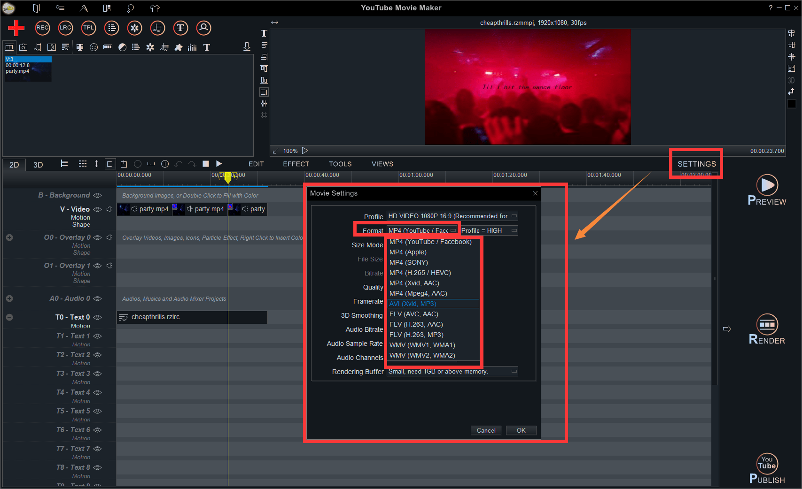Image resolution: width=802 pixels, height=489 pixels.
Task: Click OK in Movie Settings dialog
Action: [x=521, y=430]
